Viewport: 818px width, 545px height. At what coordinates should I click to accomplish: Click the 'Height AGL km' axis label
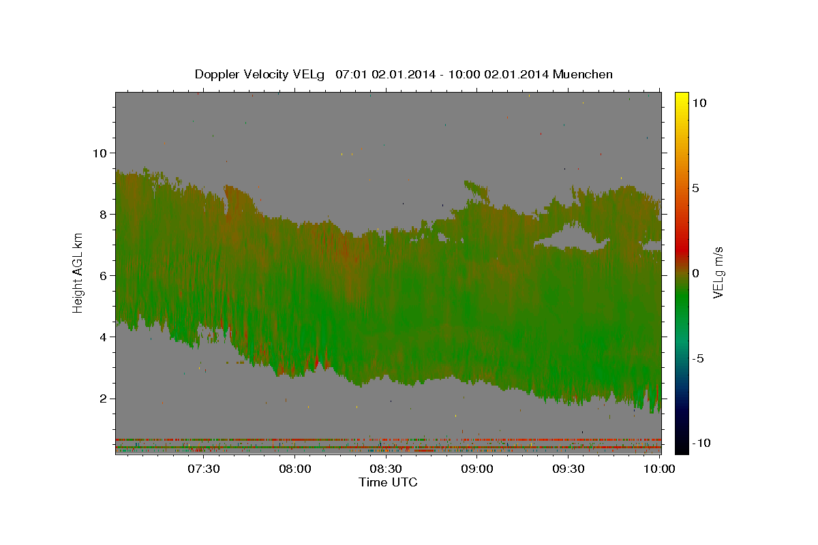click(78, 273)
